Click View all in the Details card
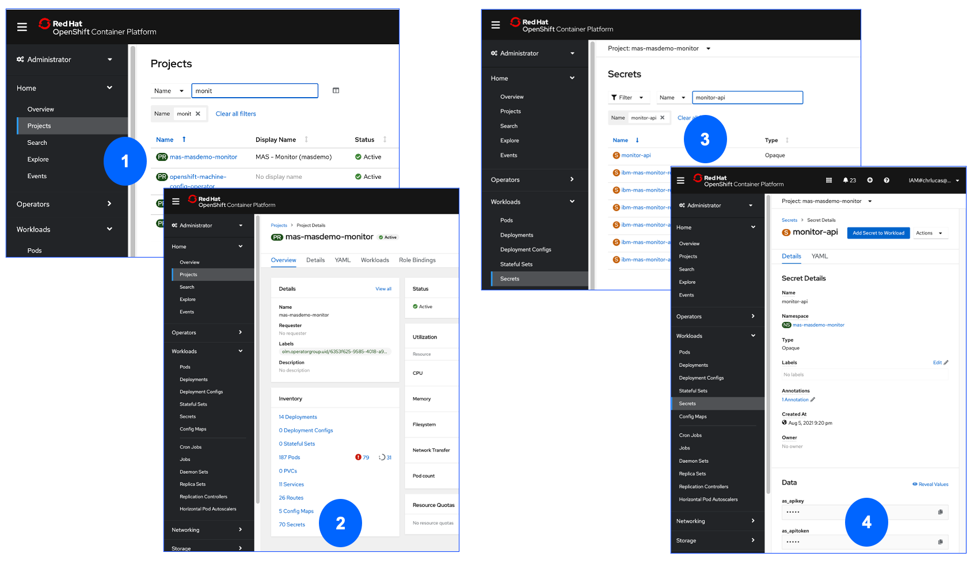 383,289
